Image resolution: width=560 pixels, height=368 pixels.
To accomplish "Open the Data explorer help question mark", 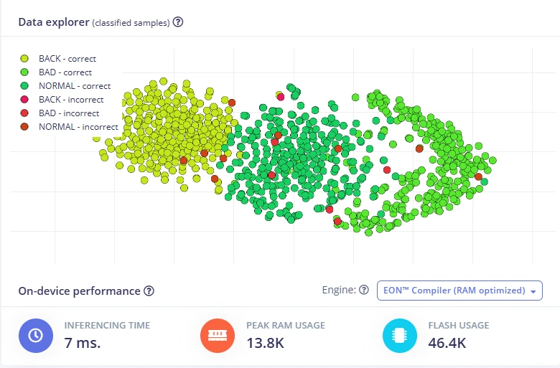I will click(178, 22).
